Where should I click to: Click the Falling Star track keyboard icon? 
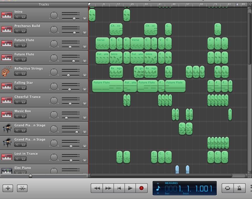point(7,86)
